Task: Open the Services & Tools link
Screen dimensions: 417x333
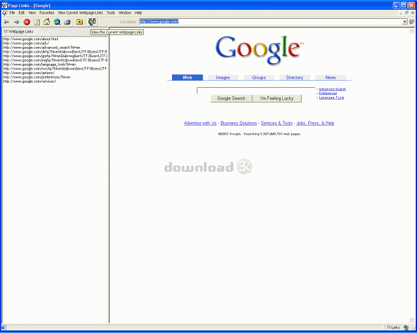Action: (276, 123)
